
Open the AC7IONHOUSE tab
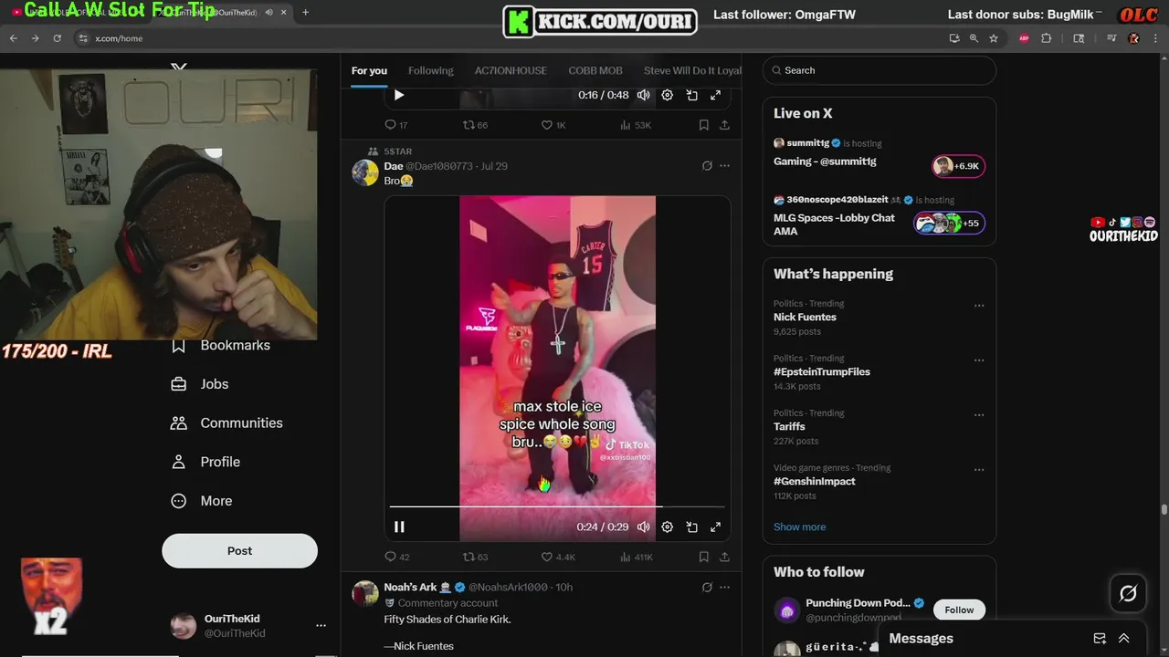[x=511, y=70]
